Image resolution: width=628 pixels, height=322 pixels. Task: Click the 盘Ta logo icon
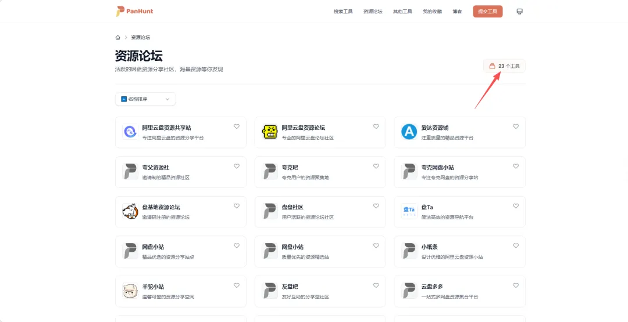[409, 211]
